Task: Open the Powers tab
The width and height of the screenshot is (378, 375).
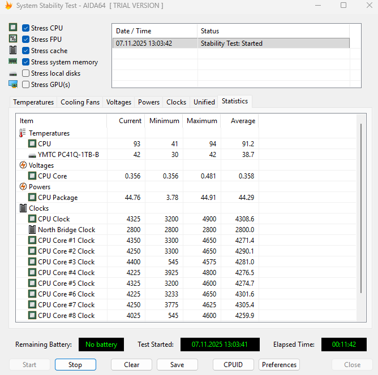Action: 149,102
